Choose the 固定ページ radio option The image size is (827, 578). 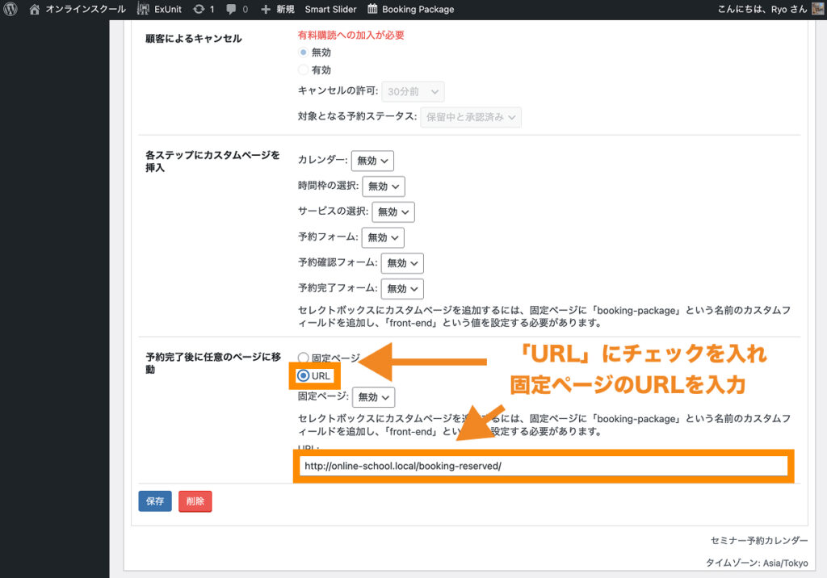click(x=304, y=358)
